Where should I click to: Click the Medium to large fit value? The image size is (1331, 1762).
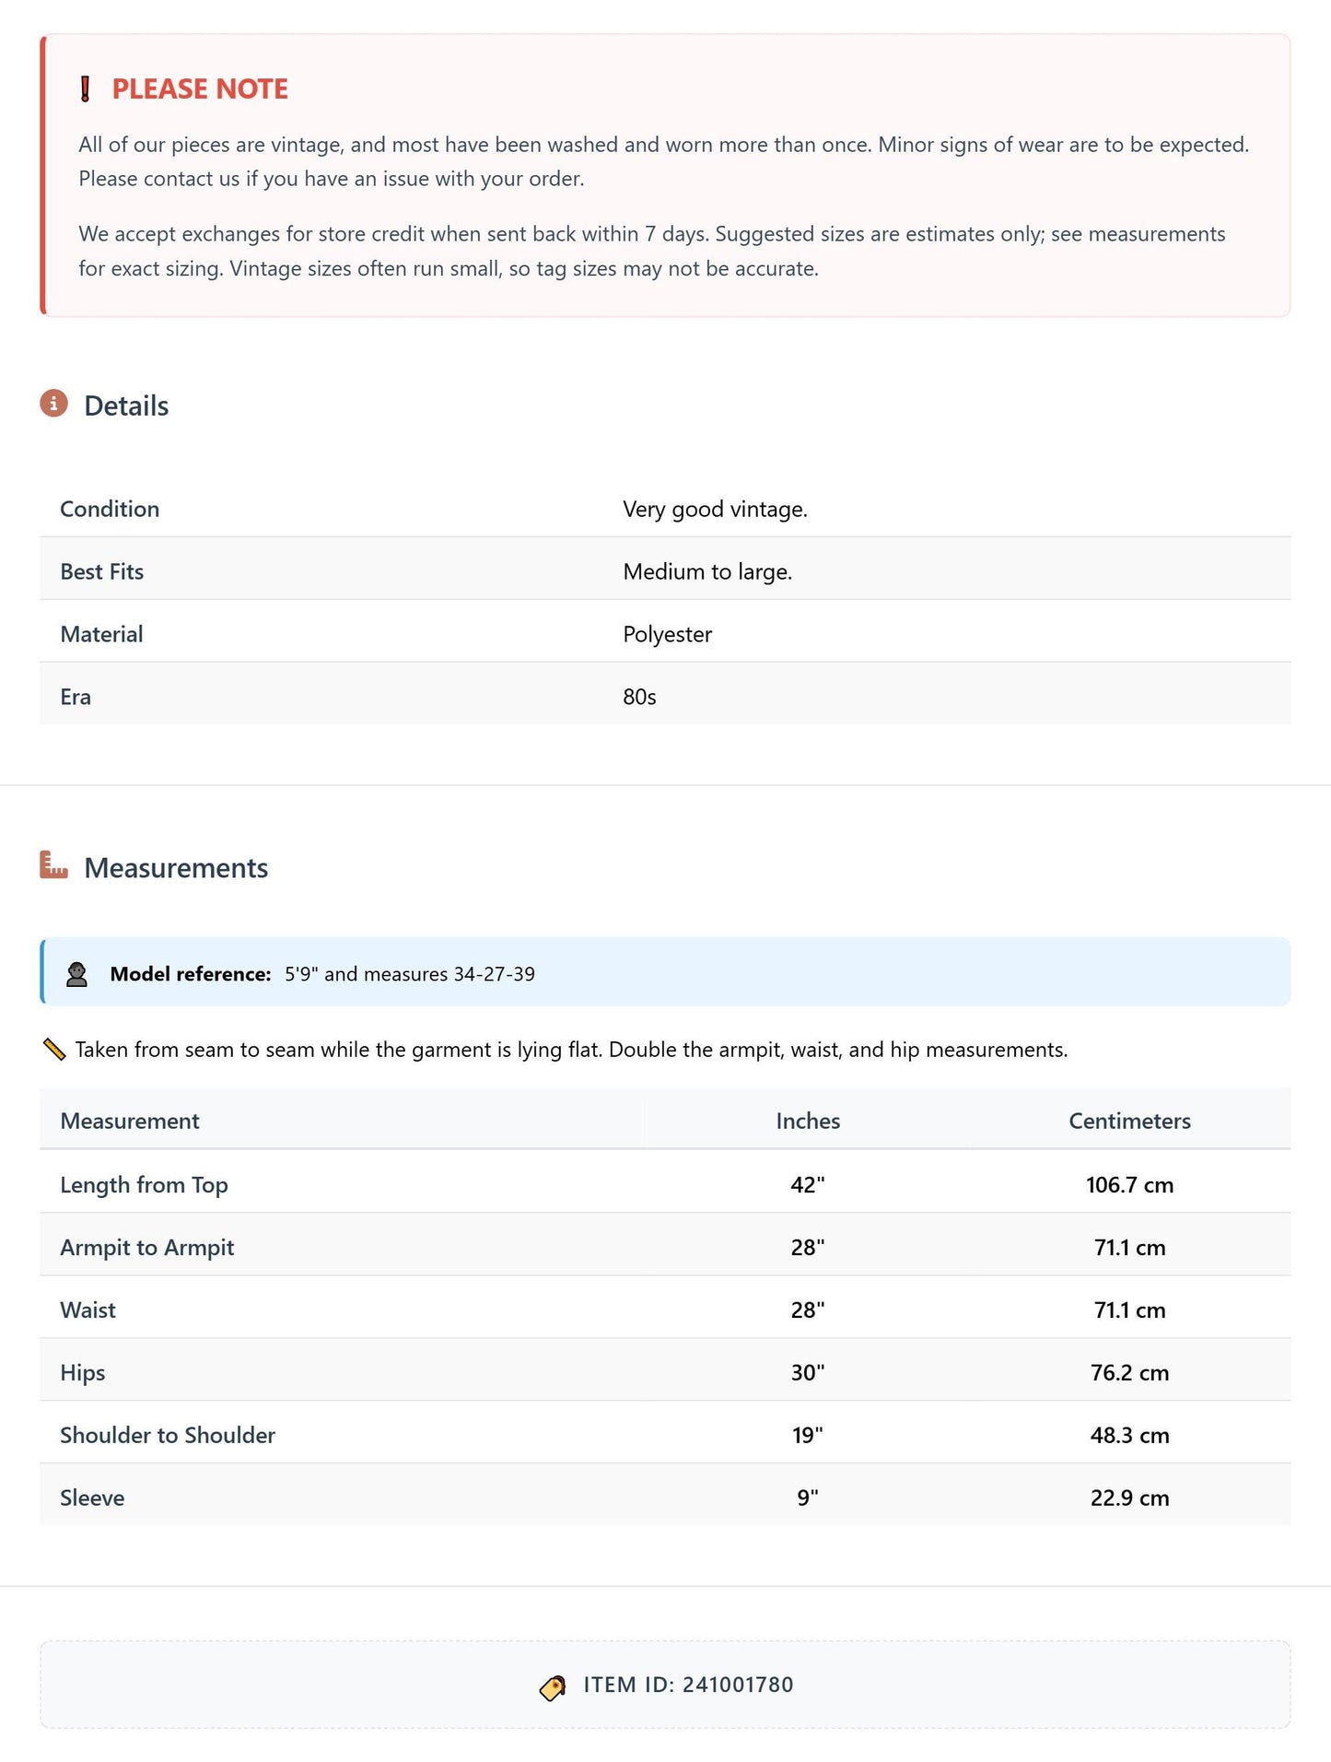coord(707,571)
